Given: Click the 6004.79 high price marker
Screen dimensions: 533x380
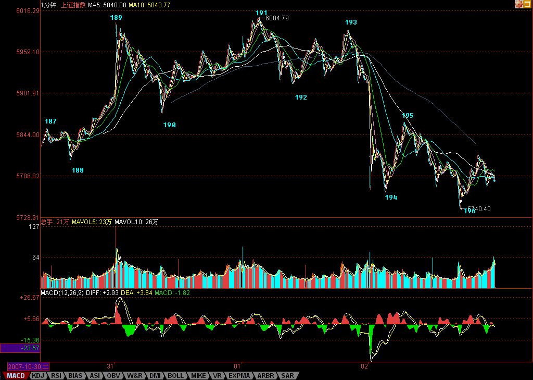Looking at the screenshot, I should [277, 18].
